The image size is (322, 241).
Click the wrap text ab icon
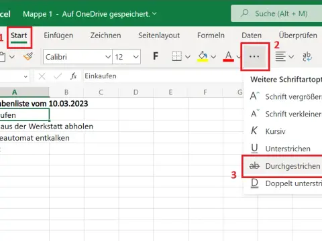pyautogui.click(x=307, y=57)
